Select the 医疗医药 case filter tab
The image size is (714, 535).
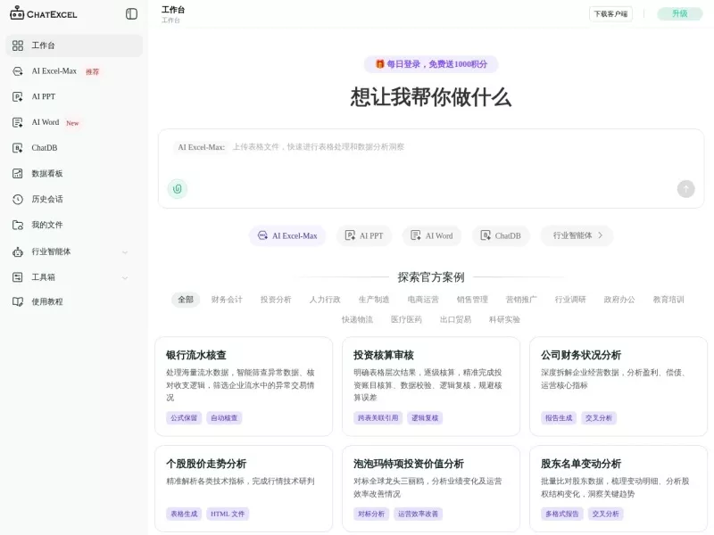406,319
